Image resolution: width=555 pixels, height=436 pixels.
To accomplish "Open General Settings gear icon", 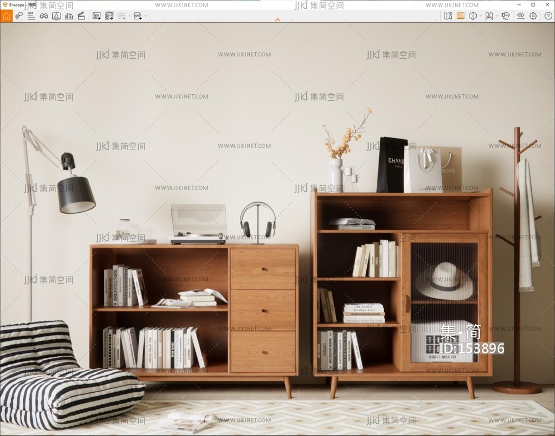I will point(533,16).
